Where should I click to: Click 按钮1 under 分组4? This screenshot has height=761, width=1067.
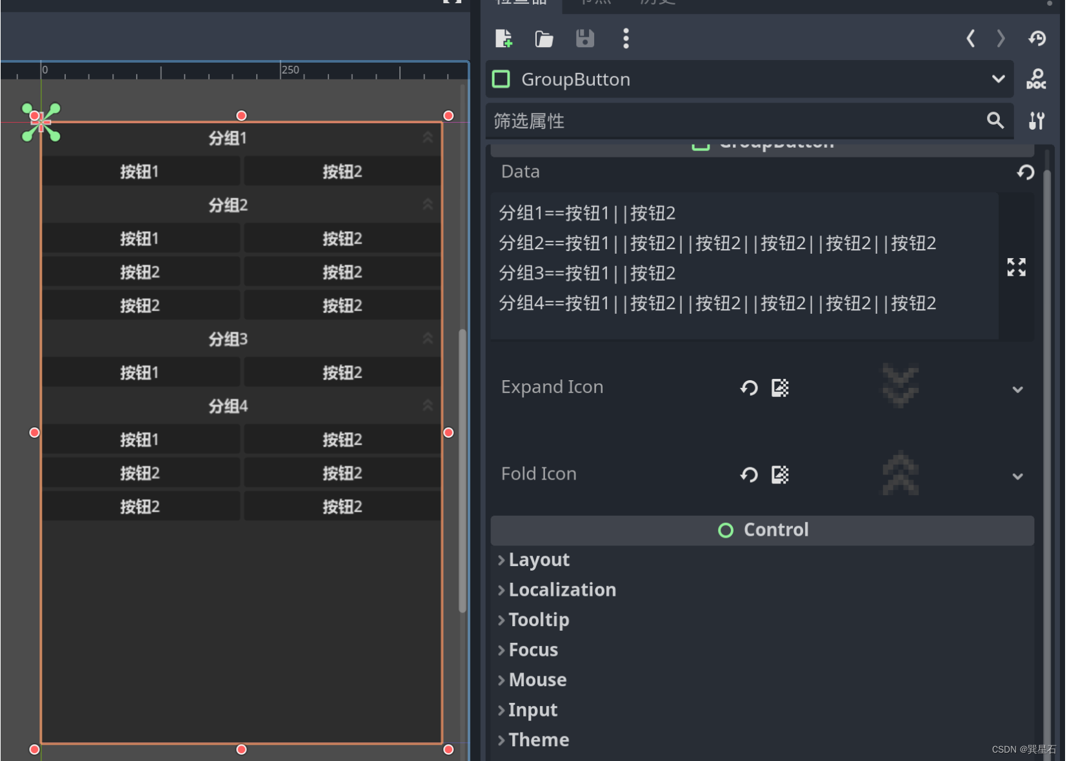pyautogui.click(x=141, y=440)
